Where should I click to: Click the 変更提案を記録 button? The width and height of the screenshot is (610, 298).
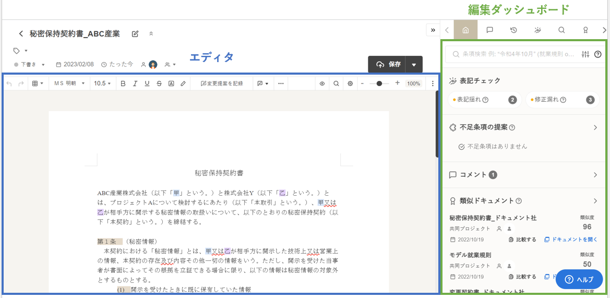coord(222,84)
